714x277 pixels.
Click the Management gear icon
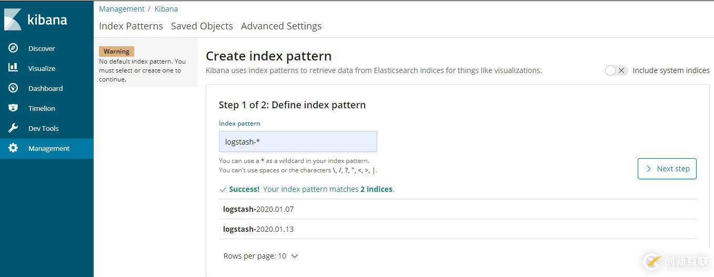tap(13, 148)
